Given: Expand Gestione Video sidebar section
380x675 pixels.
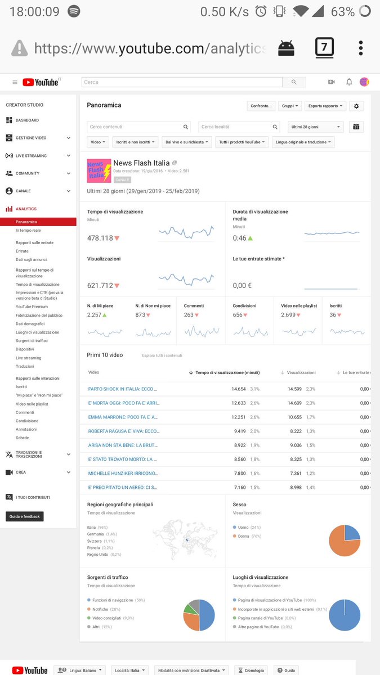Looking at the screenshot, I should click(x=69, y=138).
